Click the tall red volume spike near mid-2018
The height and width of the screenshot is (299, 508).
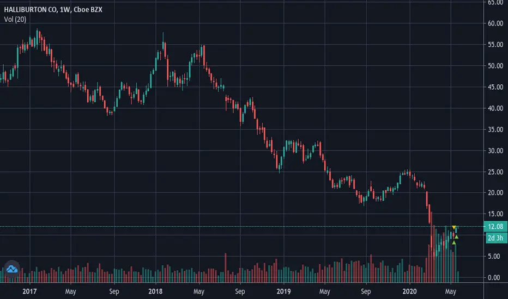(x=226, y=267)
